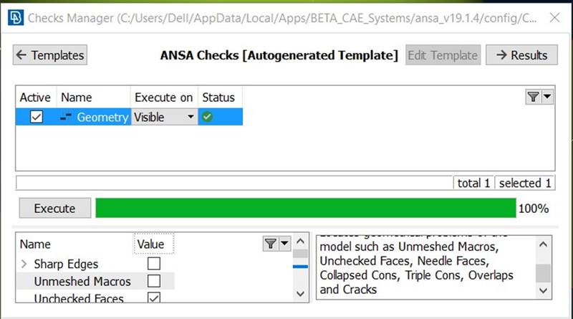Select the Unmeshed Macros row

tap(95, 281)
